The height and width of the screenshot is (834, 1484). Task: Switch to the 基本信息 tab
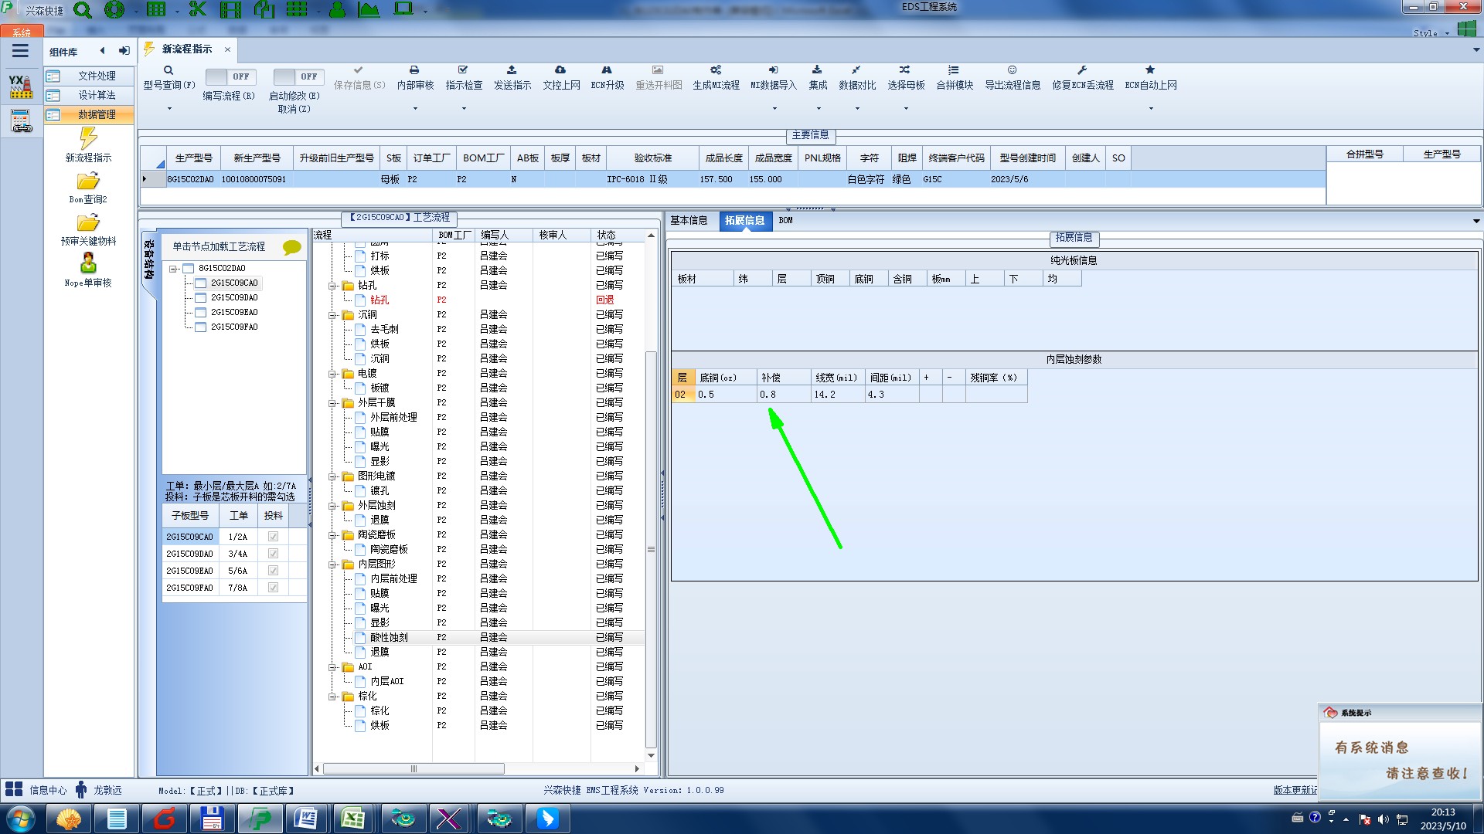point(689,221)
